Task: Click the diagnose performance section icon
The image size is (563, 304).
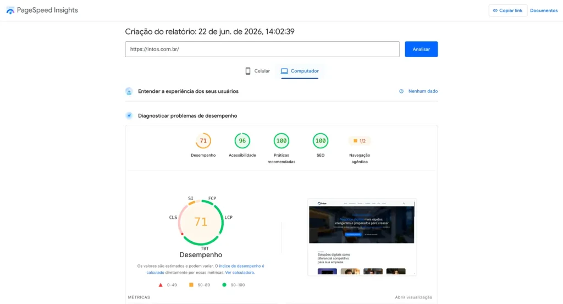Action: coord(129,115)
